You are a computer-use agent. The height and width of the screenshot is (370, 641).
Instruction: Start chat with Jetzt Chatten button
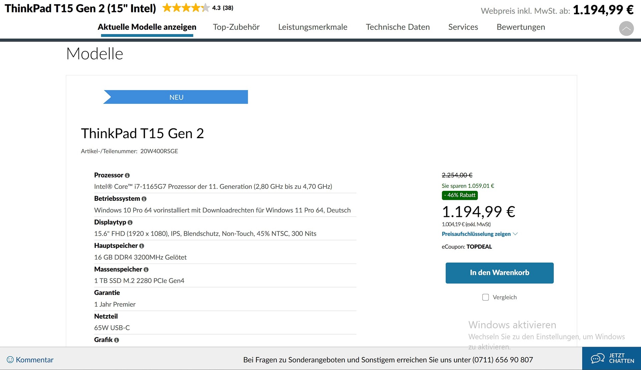point(612,358)
